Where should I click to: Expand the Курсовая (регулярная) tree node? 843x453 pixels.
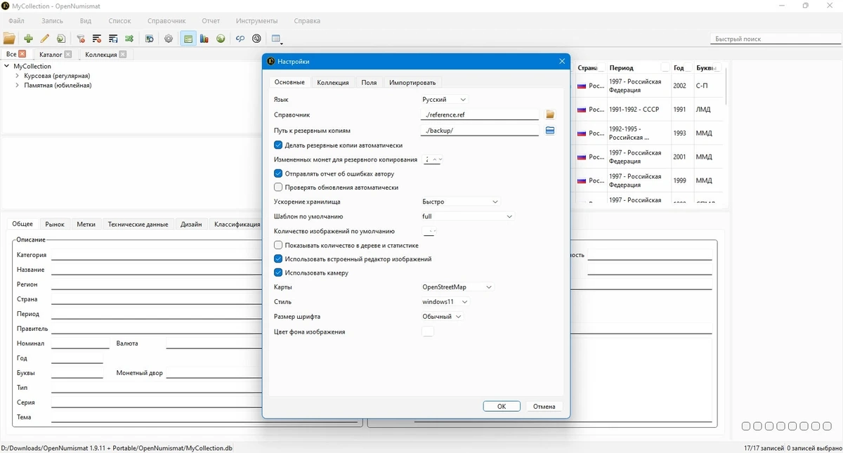[18, 76]
